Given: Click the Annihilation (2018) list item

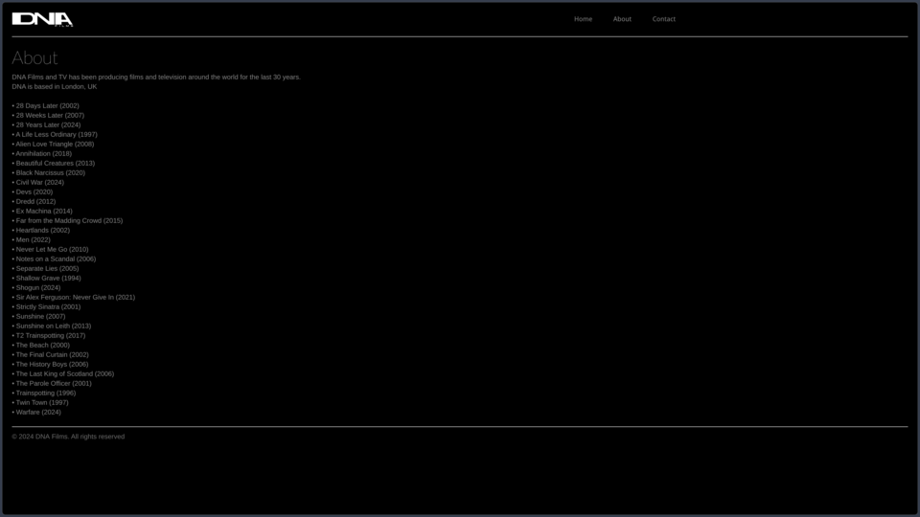Looking at the screenshot, I should pos(41,153).
